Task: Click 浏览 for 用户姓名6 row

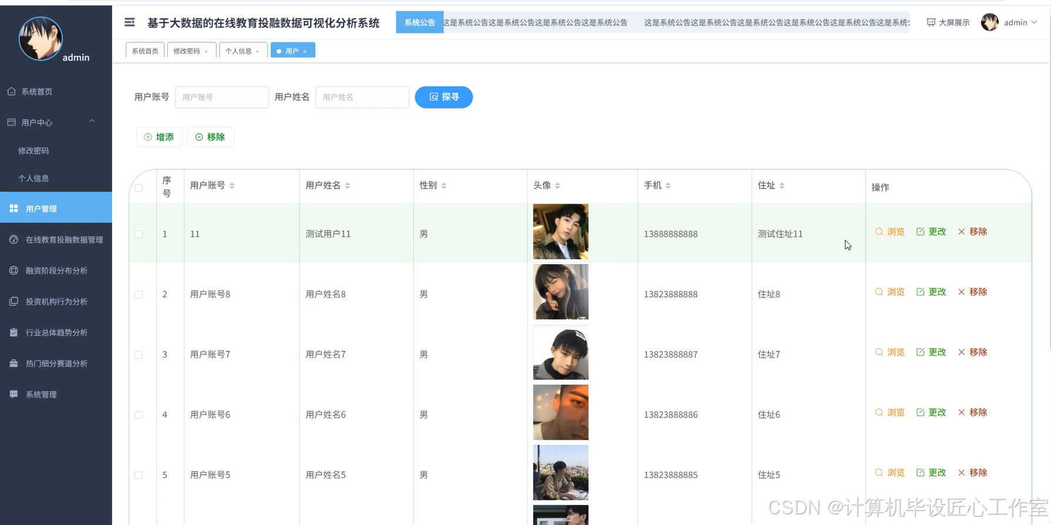Action: 890,412
